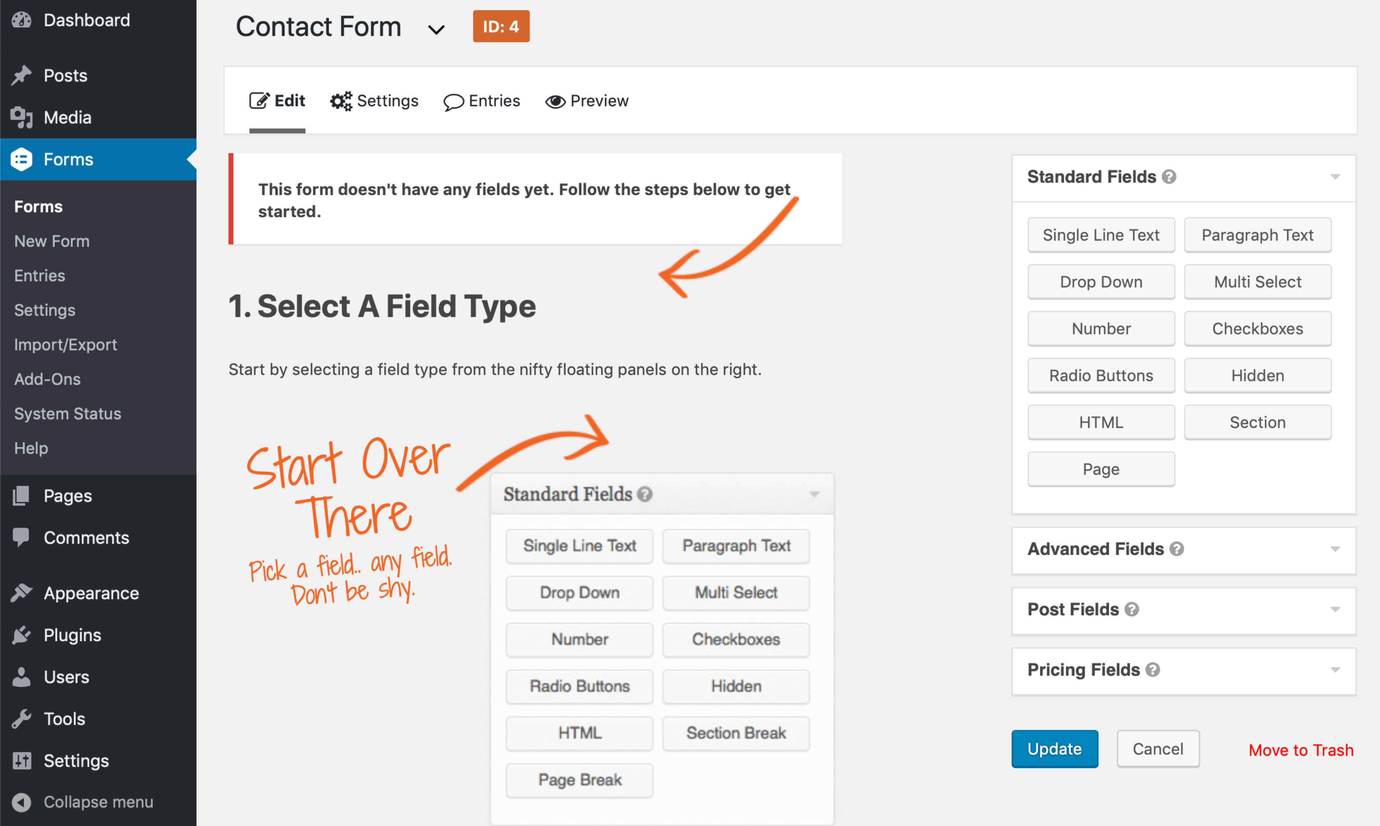The height and width of the screenshot is (826, 1380).
Task: Expand the Post Fields panel
Action: 1335,610
